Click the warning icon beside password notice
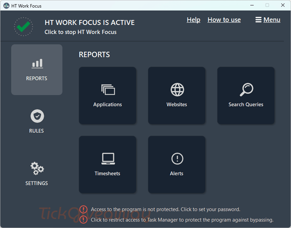Image resolution: width=291 pixels, height=228 pixels. point(83,209)
